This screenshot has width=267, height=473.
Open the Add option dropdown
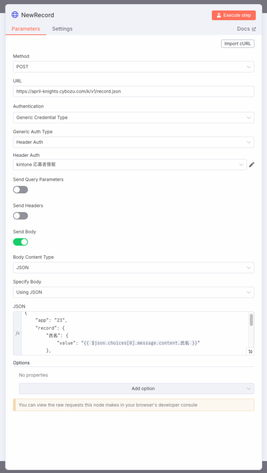click(137, 389)
